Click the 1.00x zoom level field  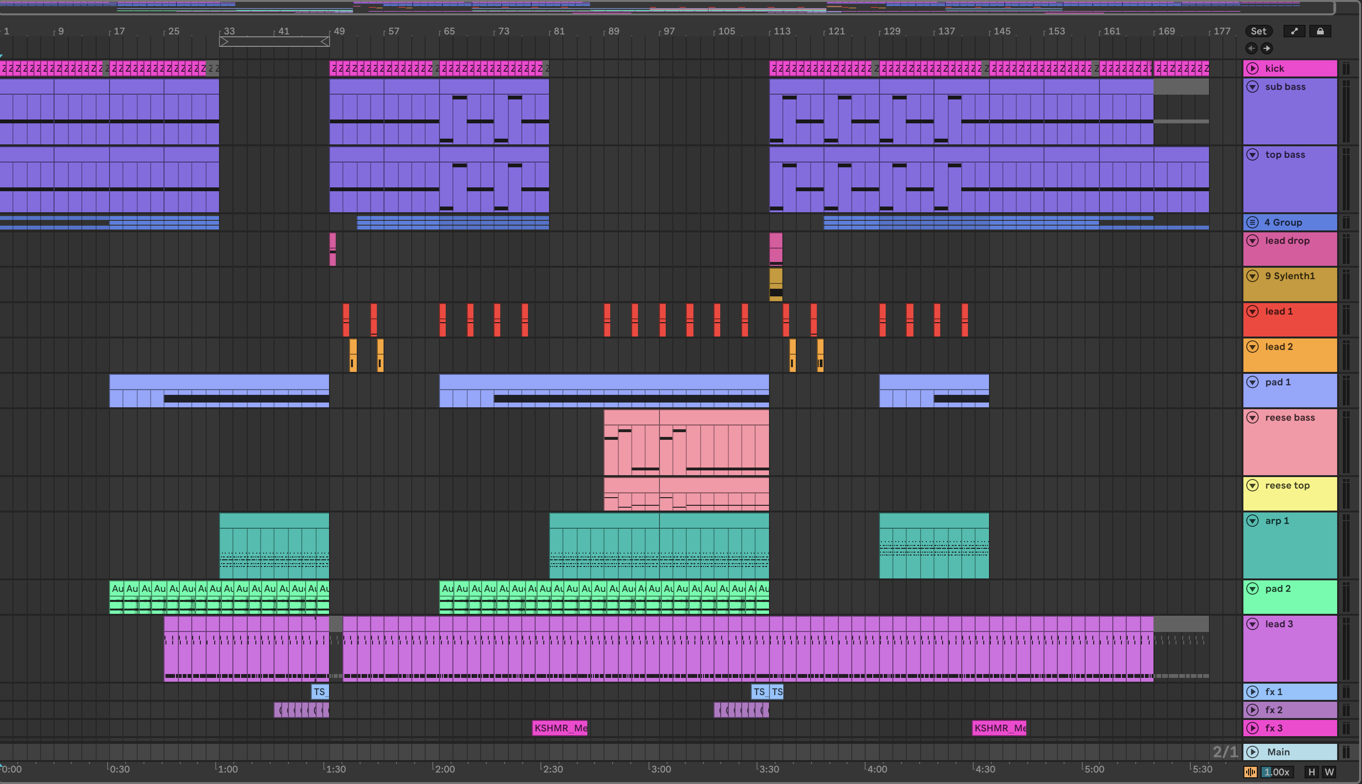(x=1277, y=772)
